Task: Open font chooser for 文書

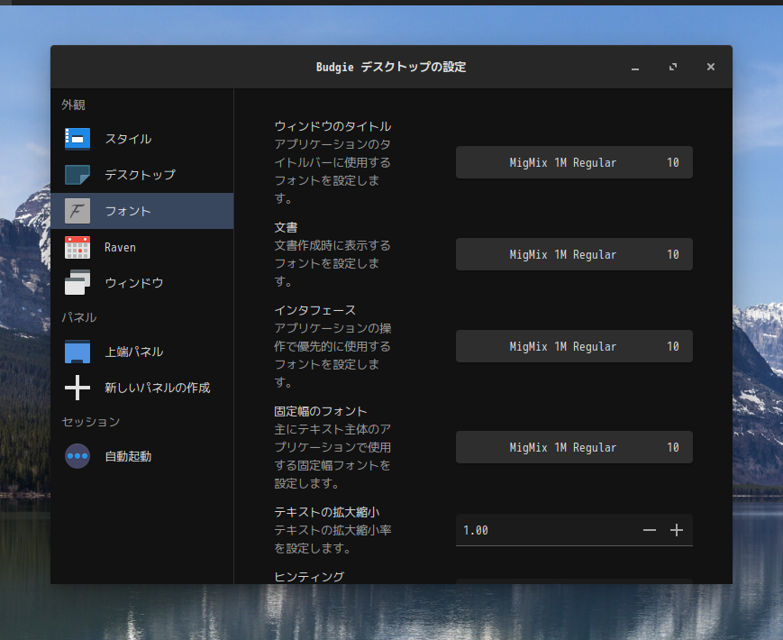Action: [x=574, y=254]
